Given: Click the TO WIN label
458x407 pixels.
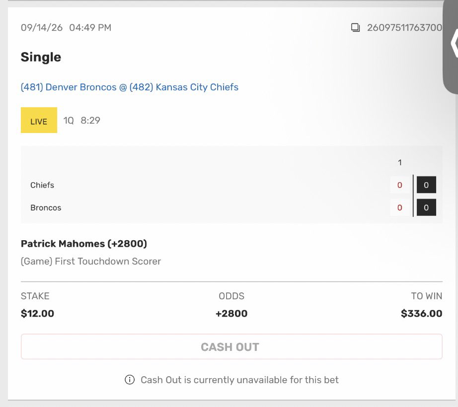Looking at the screenshot, I should tap(426, 296).
